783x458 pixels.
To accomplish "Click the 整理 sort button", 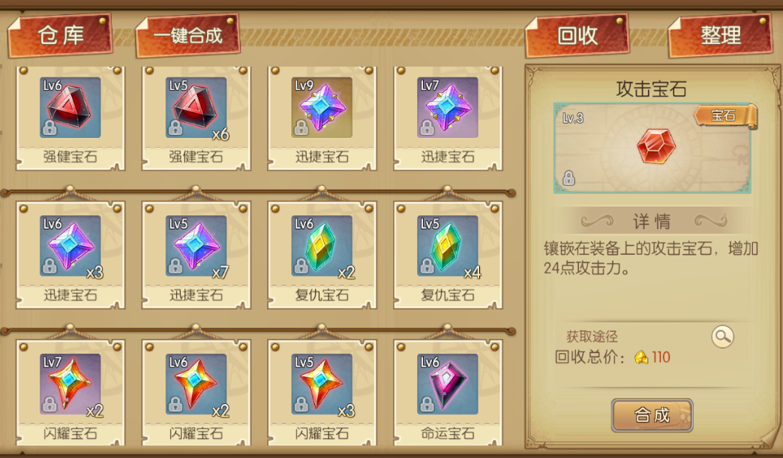I will (721, 36).
